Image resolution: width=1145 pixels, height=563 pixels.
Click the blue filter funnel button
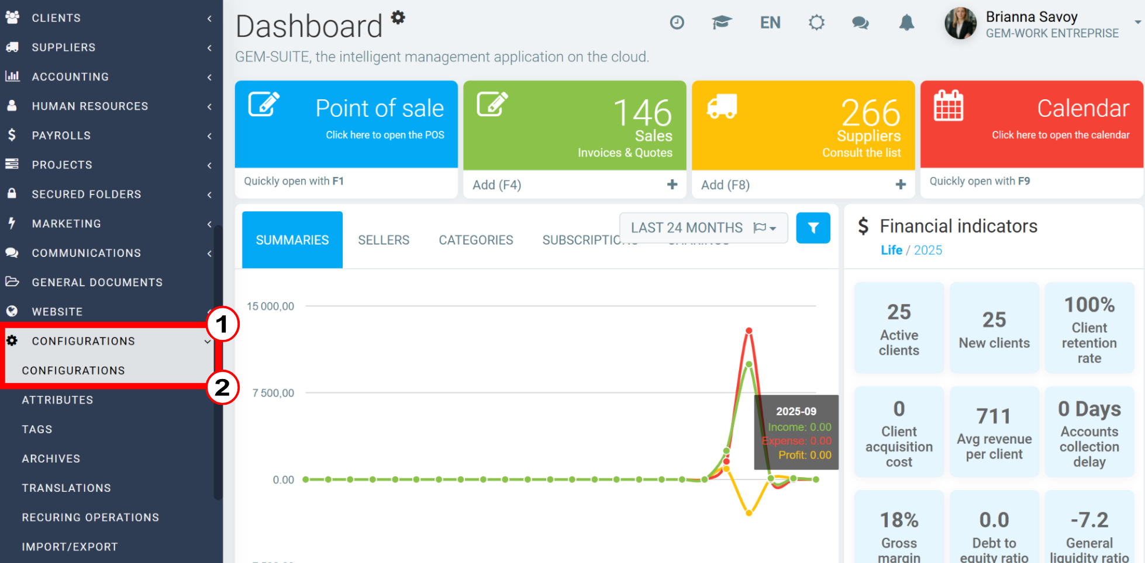tap(813, 228)
